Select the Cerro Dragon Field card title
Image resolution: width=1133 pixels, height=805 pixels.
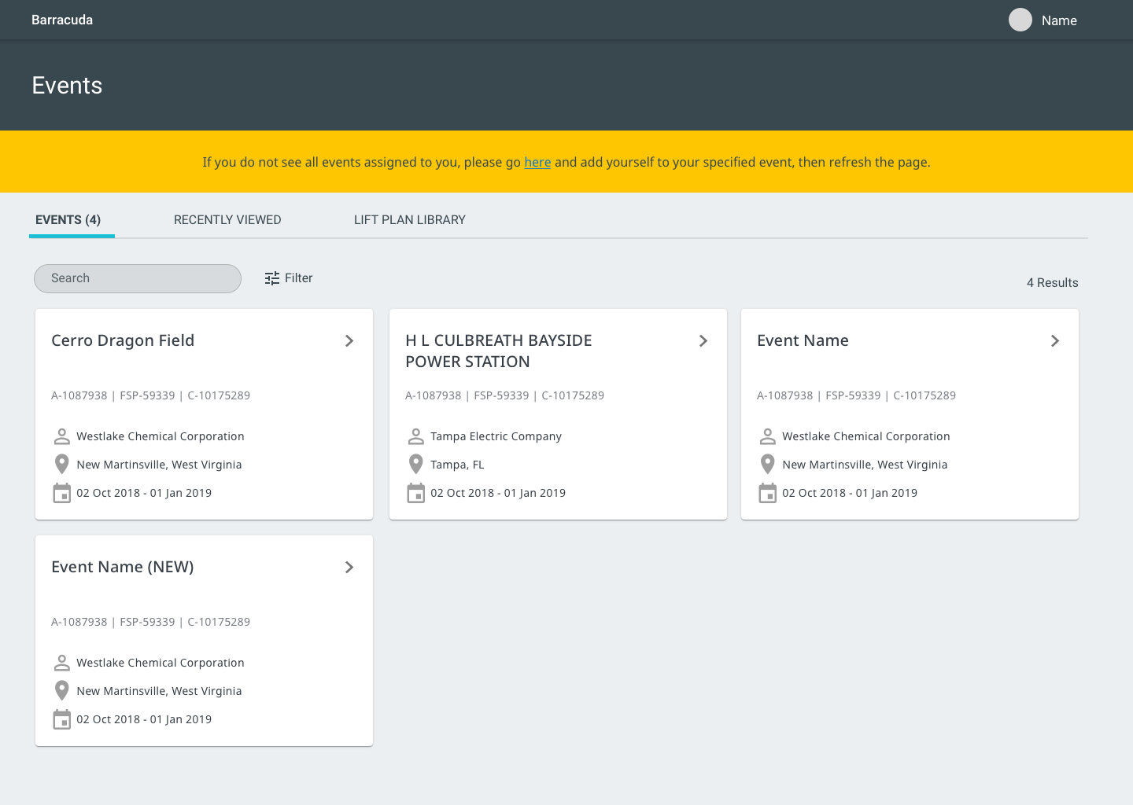click(123, 340)
